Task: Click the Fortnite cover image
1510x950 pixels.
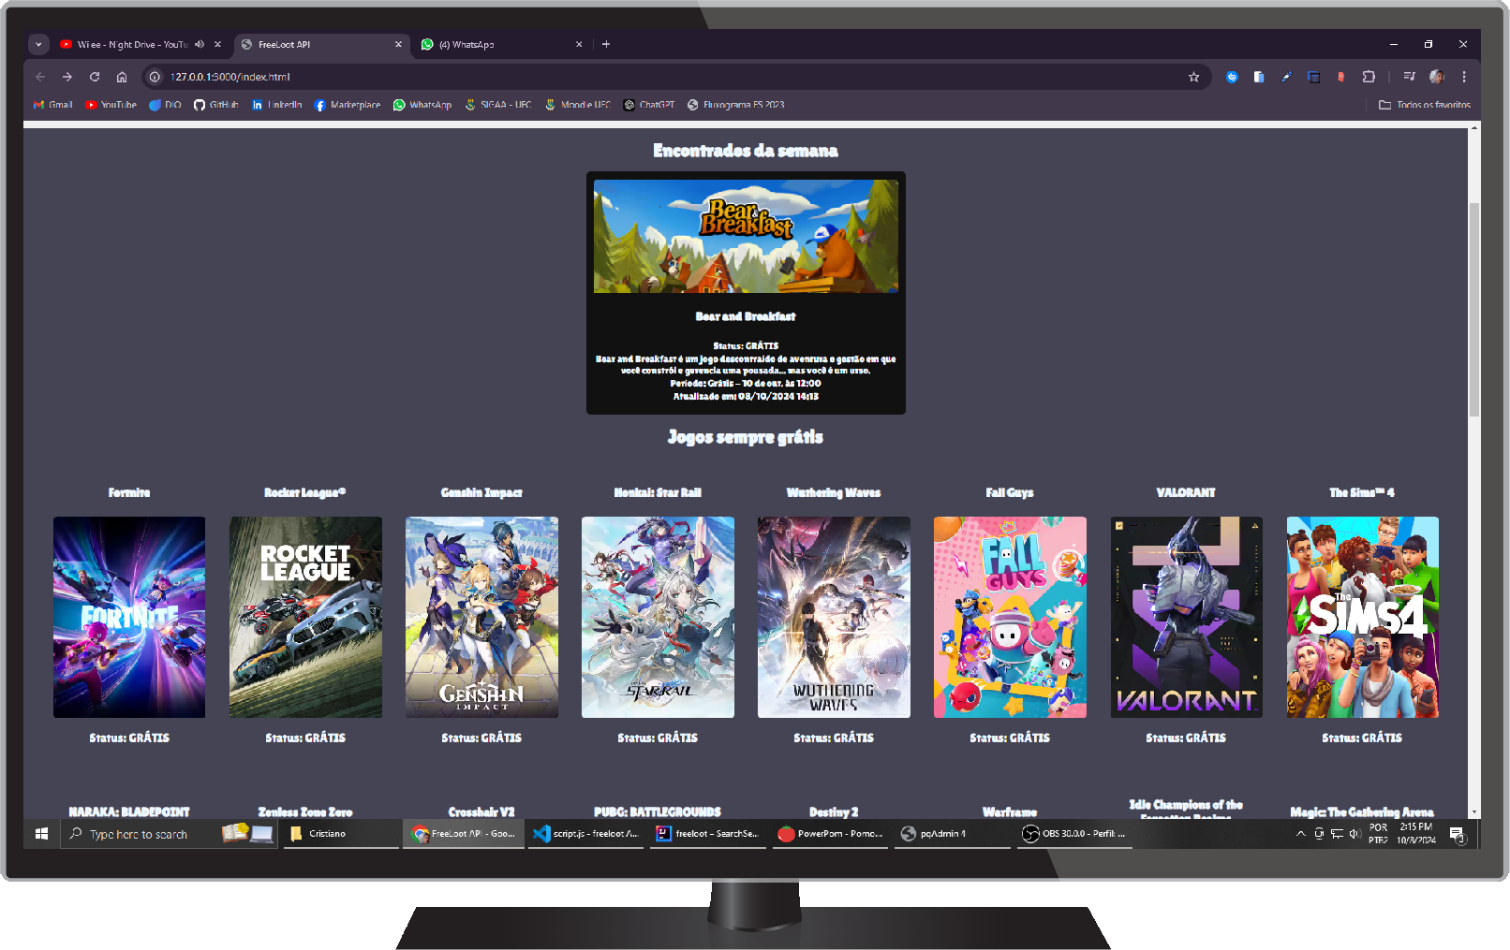Action: pyautogui.click(x=129, y=617)
